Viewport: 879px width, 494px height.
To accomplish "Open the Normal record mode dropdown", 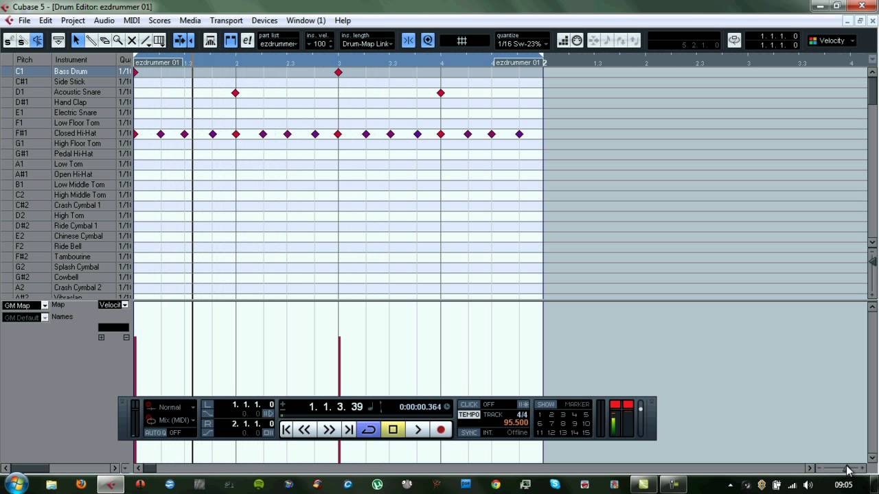I will [170, 407].
